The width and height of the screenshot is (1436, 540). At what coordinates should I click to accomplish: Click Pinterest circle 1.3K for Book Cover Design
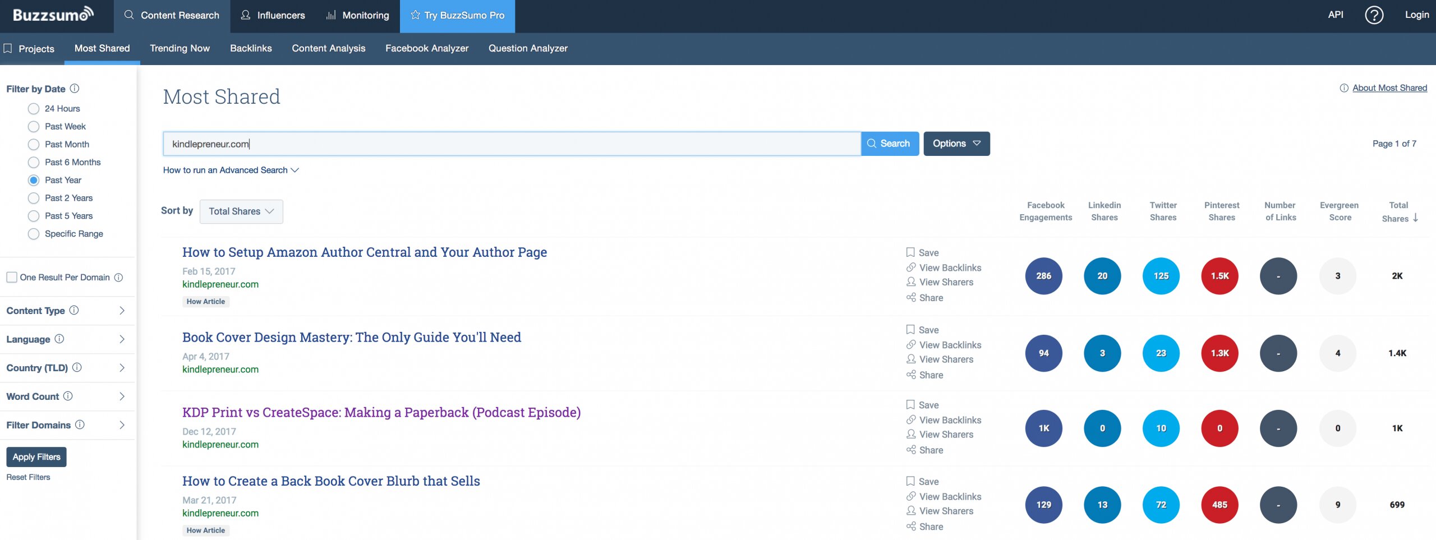(x=1219, y=353)
